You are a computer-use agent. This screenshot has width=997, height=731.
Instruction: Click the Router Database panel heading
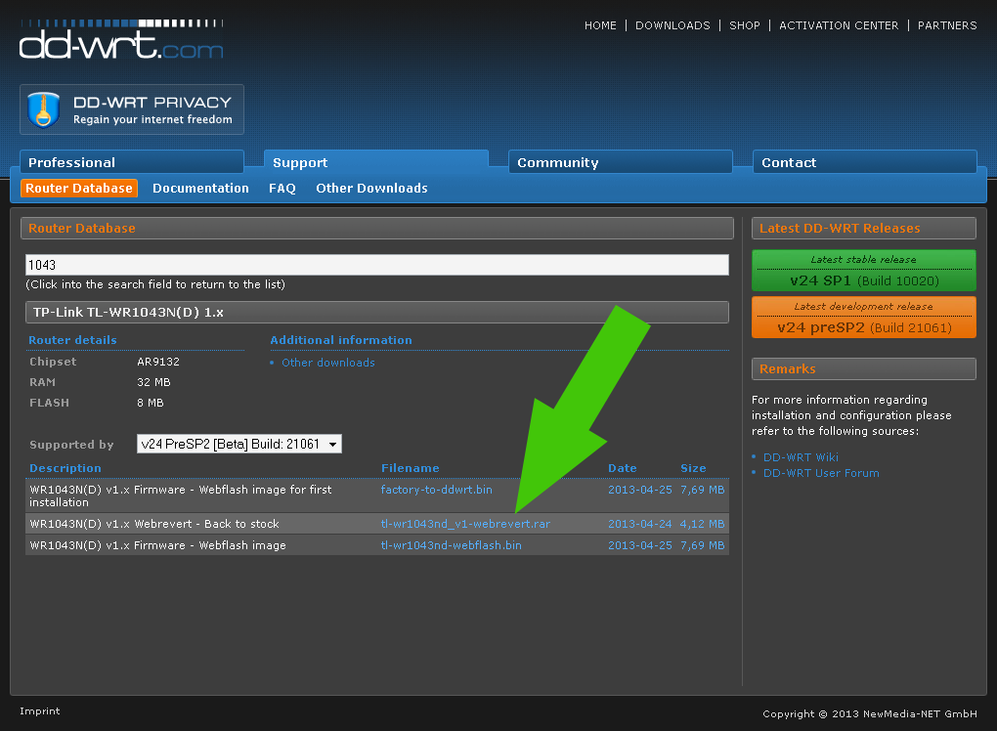(x=377, y=229)
